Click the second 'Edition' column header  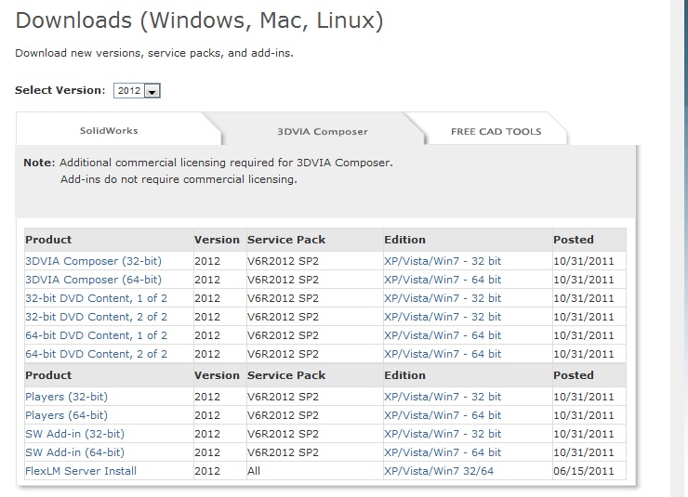(x=405, y=375)
